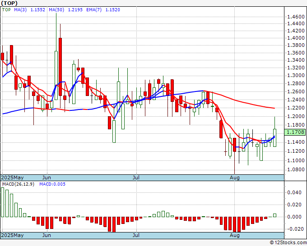Image resolution: width=307 pixels, height=246 pixels.
Task: Click the 0.000 MACD axis label
Action: [x=294, y=217]
